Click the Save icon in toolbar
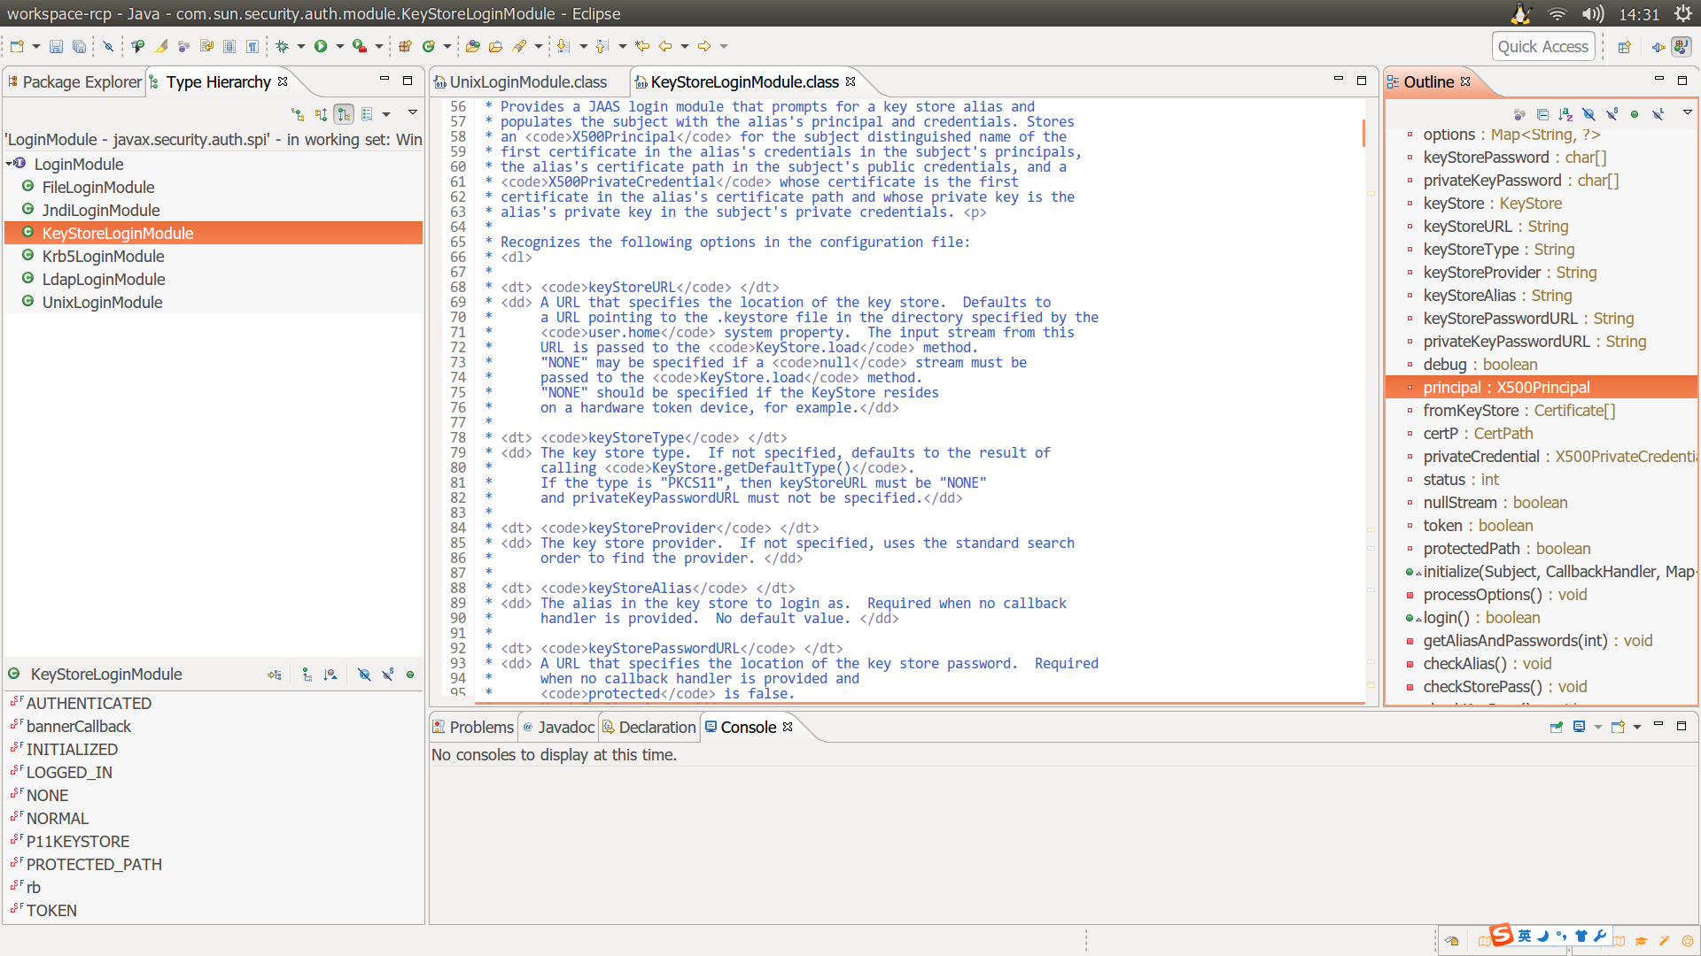The image size is (1701, 956). pyautogui.click(x=56, y=46)
